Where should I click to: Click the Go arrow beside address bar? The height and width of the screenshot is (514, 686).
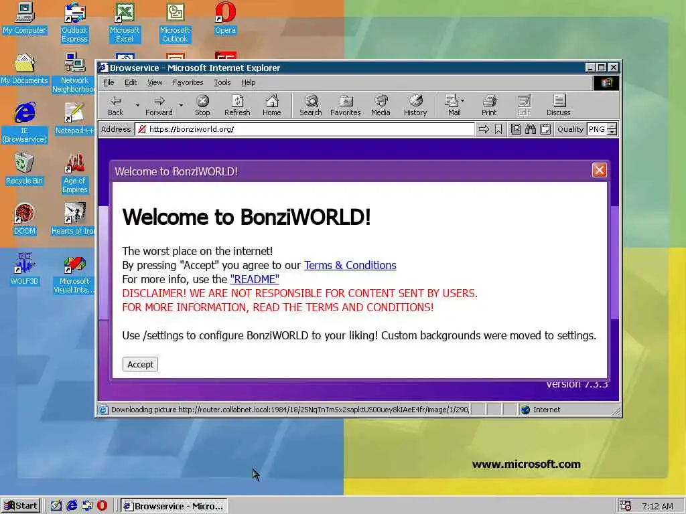pos(484,129)
